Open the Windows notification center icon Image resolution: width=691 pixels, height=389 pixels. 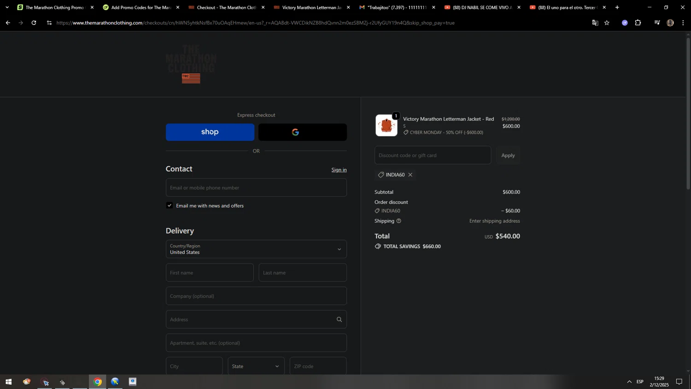pyautogui.click(x=679, y=382)
